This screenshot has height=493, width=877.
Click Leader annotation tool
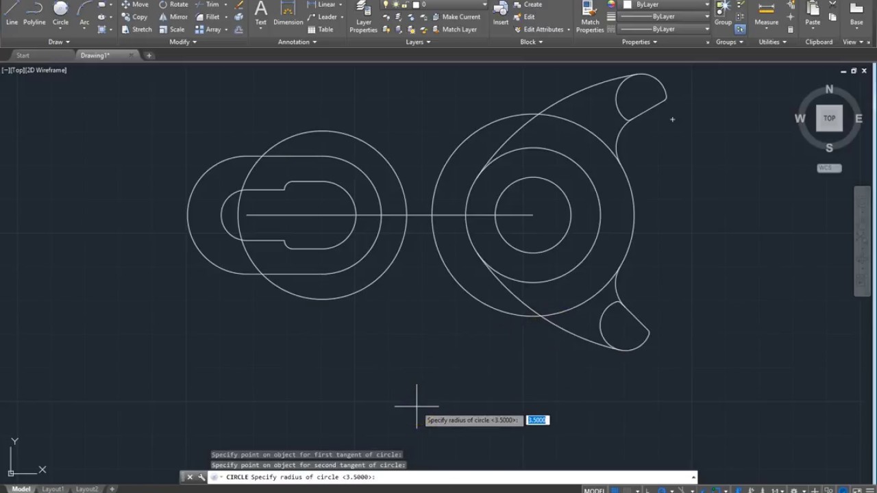point(322,16)
